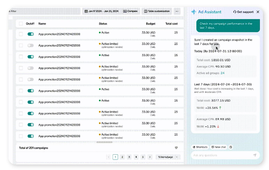Start a New chat

pos(219,147)
